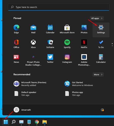Open the Amarnath user account menu
The height and width of the screenshot is (126, 114).
(x=22, y=110)
